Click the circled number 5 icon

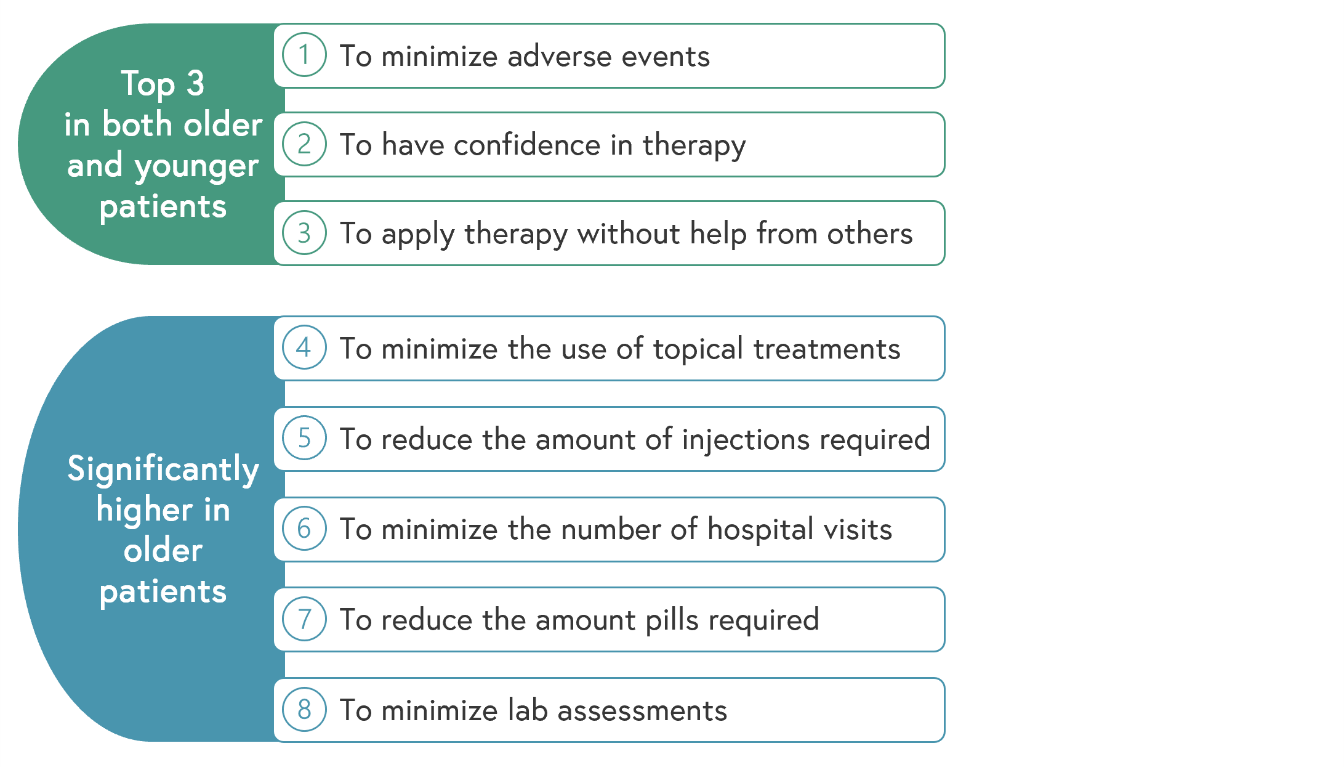(x=304, y=438)
